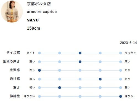Select the dark fourth dot on 透け感 row
Image resolution: width=138 pixels, height=103 pixels.
(100, 79)
